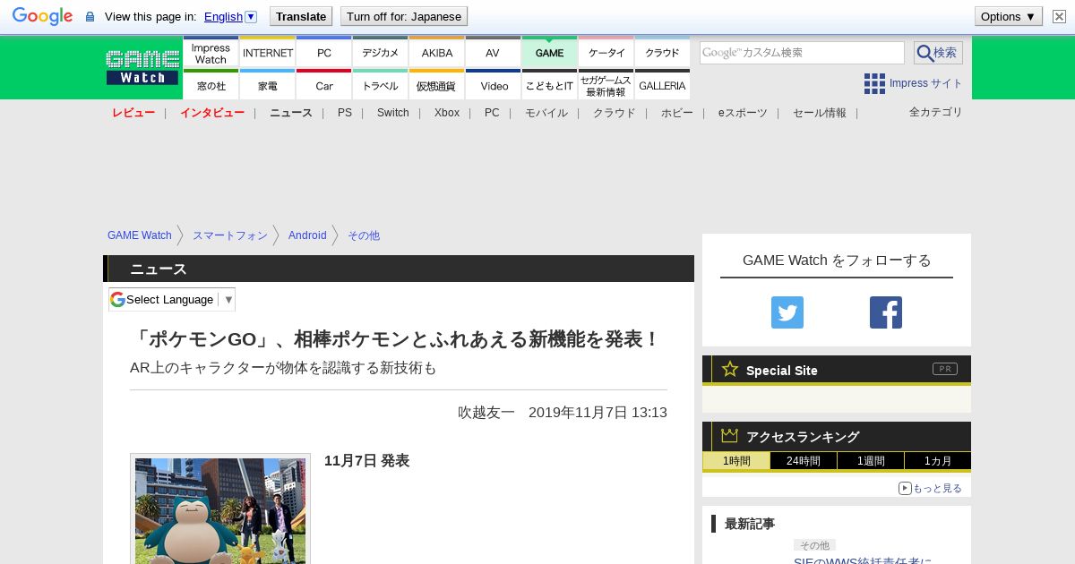Click その他 tag in latest articles
1075x564 pixels.
click(x=814, y=545)
